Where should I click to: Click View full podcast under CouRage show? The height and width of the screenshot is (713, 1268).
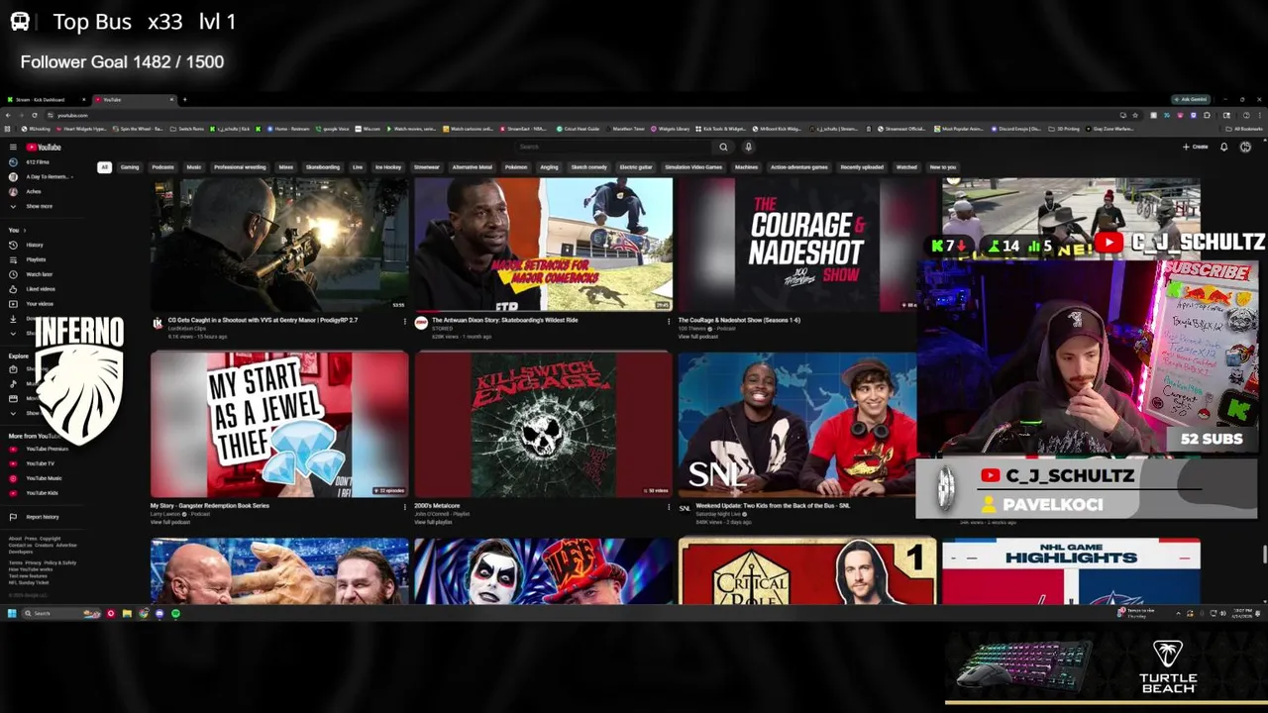pyautogui.click(x=698, y=337)
